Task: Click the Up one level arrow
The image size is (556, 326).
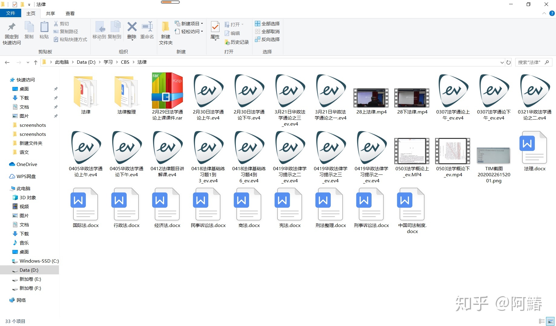Action: [x=36, y=62]
